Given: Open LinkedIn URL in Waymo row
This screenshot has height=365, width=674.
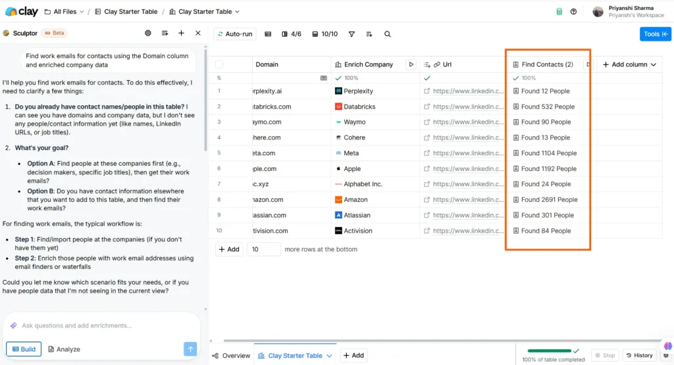Looking at the screenshot, I should coord(468,122).
